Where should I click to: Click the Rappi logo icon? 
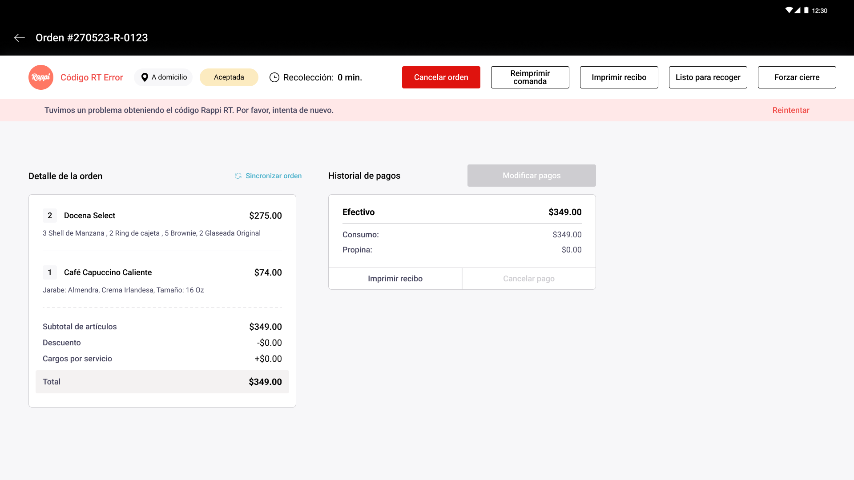pos(41,77)
